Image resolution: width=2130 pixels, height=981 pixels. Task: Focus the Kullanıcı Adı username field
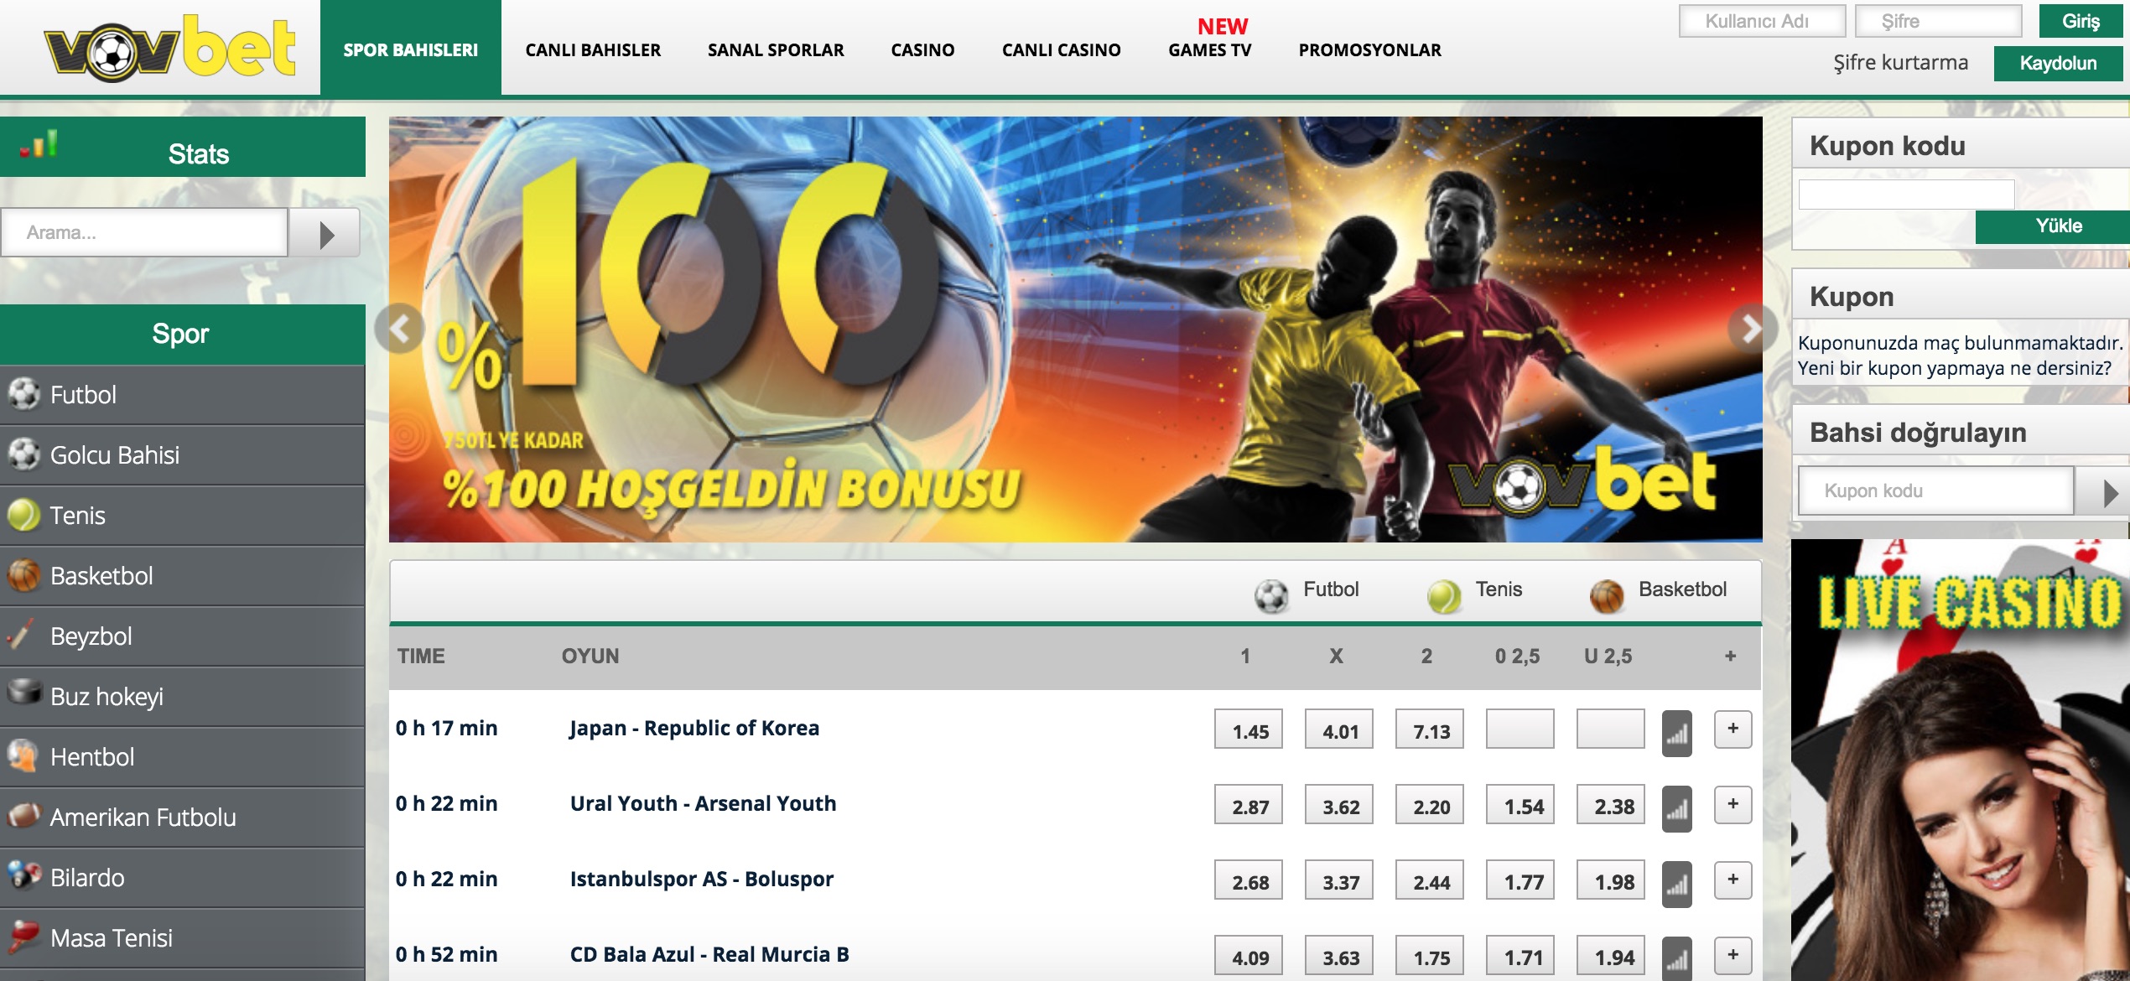pyautogui.click(x=1762, y=21)
